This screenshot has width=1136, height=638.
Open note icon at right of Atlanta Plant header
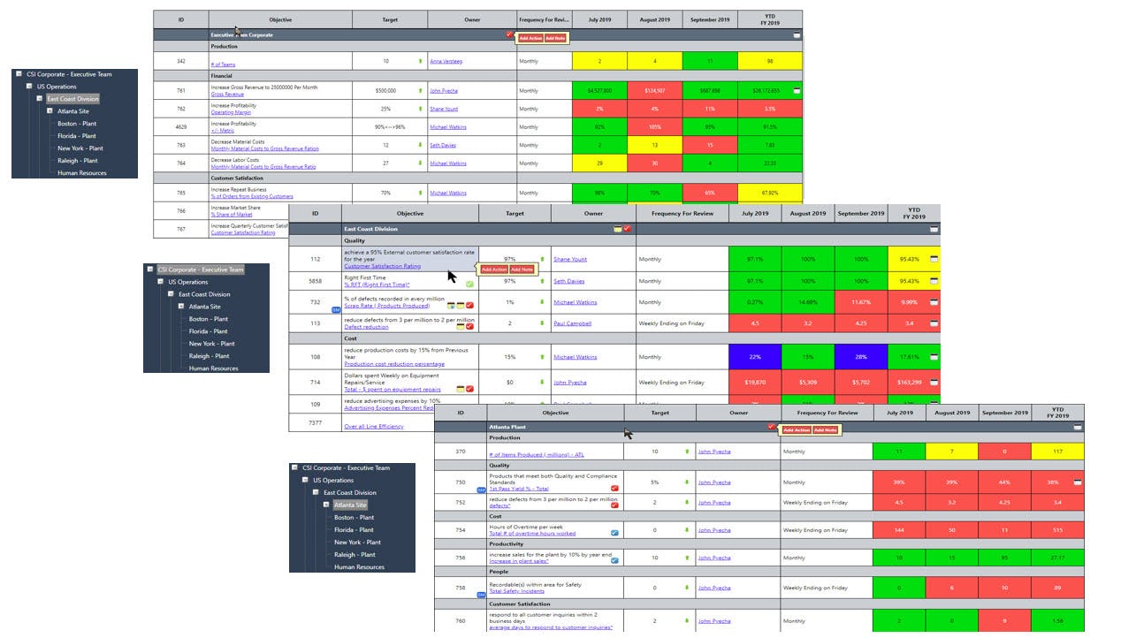[1078, 427]
